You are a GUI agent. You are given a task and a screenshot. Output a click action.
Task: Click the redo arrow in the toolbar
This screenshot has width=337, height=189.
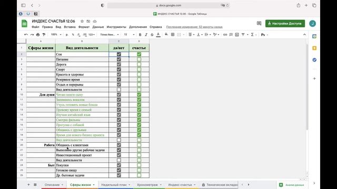[32, 35]
